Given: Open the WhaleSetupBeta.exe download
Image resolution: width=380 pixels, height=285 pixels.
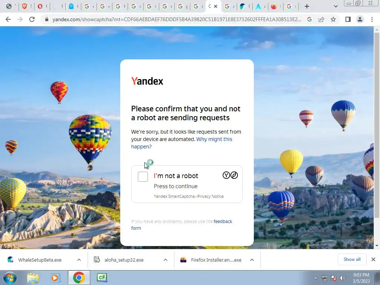Looking at the screenshot, I should pyautogui.click(x=40, y=260).
